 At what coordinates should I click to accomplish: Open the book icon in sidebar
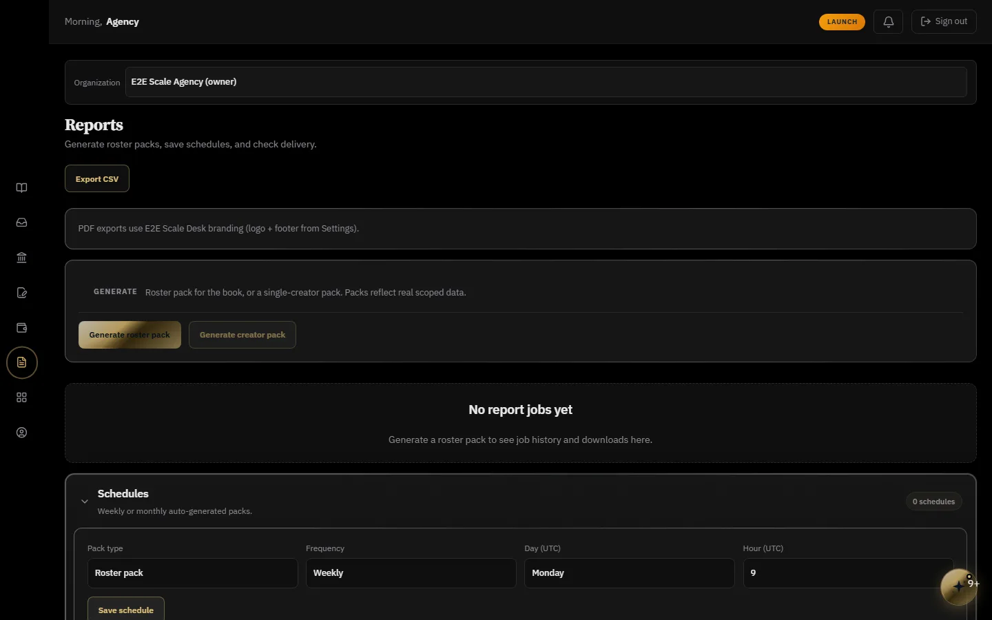click(21, 187)
